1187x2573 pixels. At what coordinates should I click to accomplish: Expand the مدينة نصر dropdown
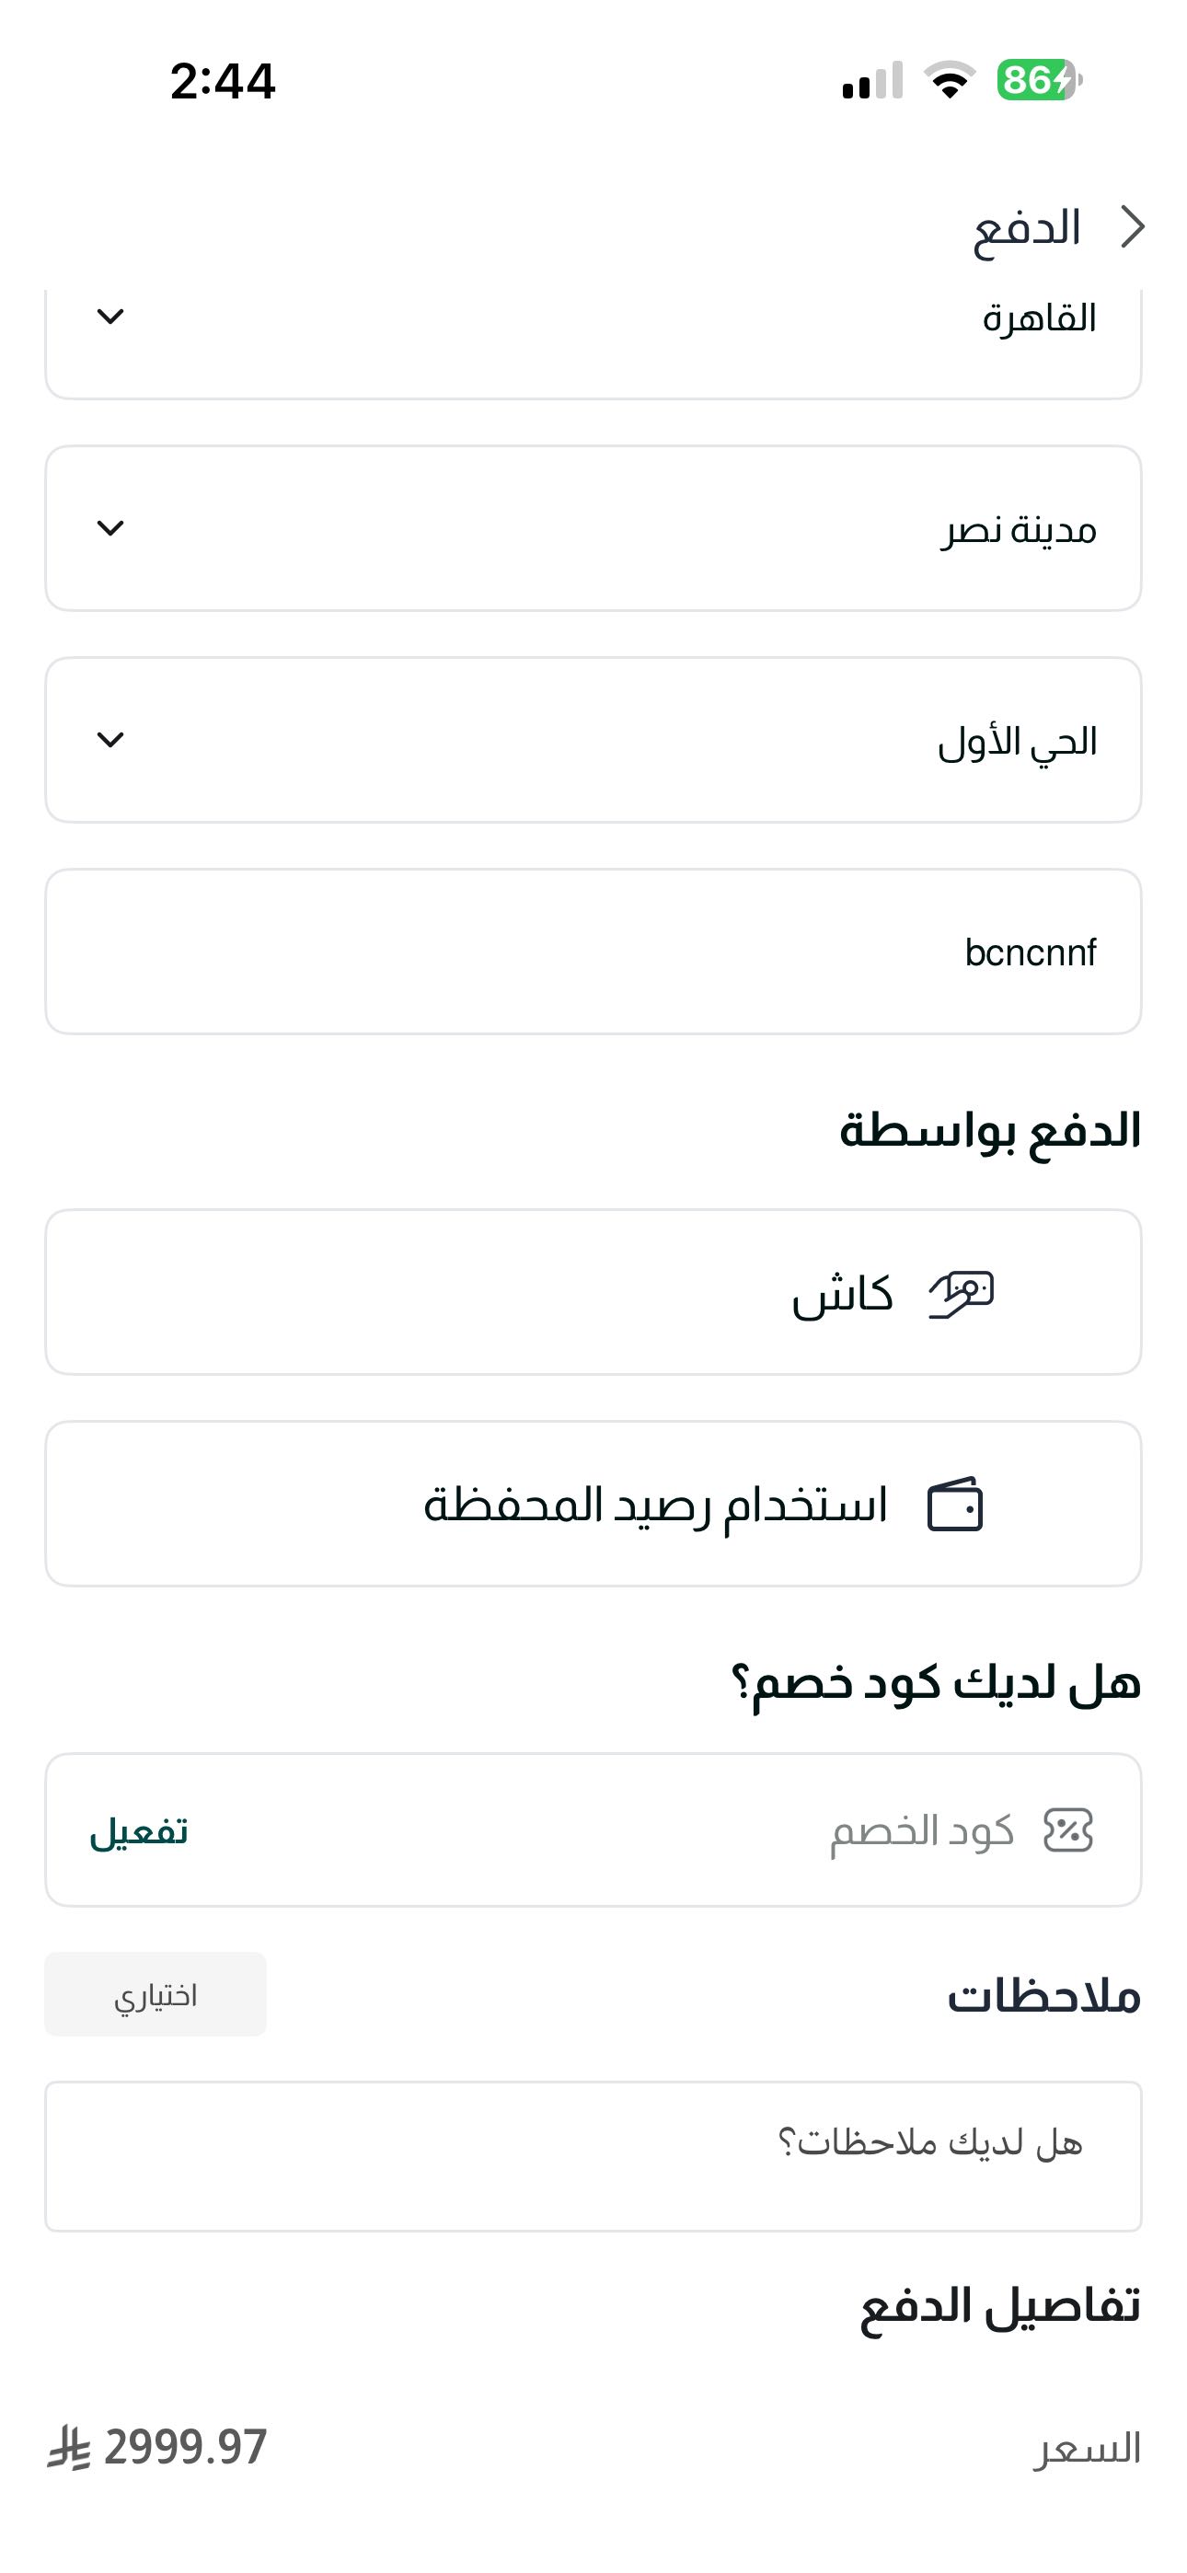point(593,528)
